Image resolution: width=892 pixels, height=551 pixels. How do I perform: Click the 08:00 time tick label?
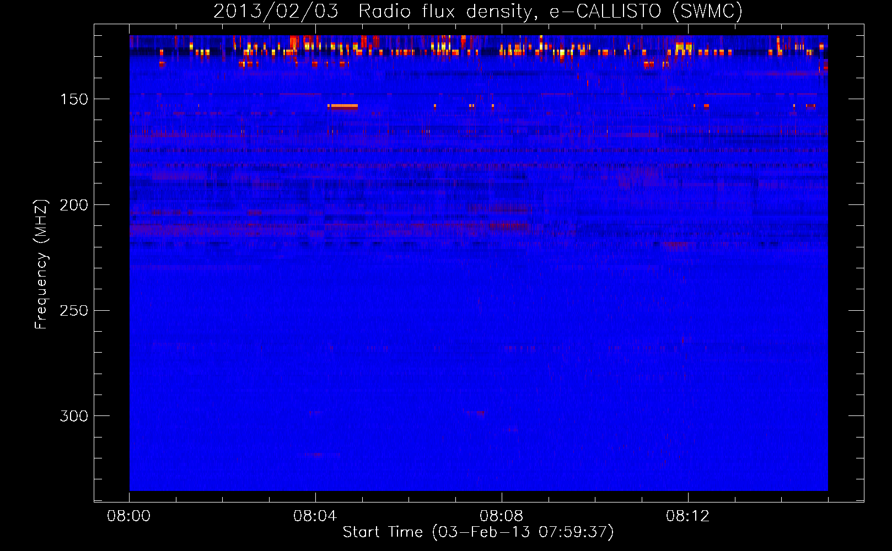click(129, 516)
